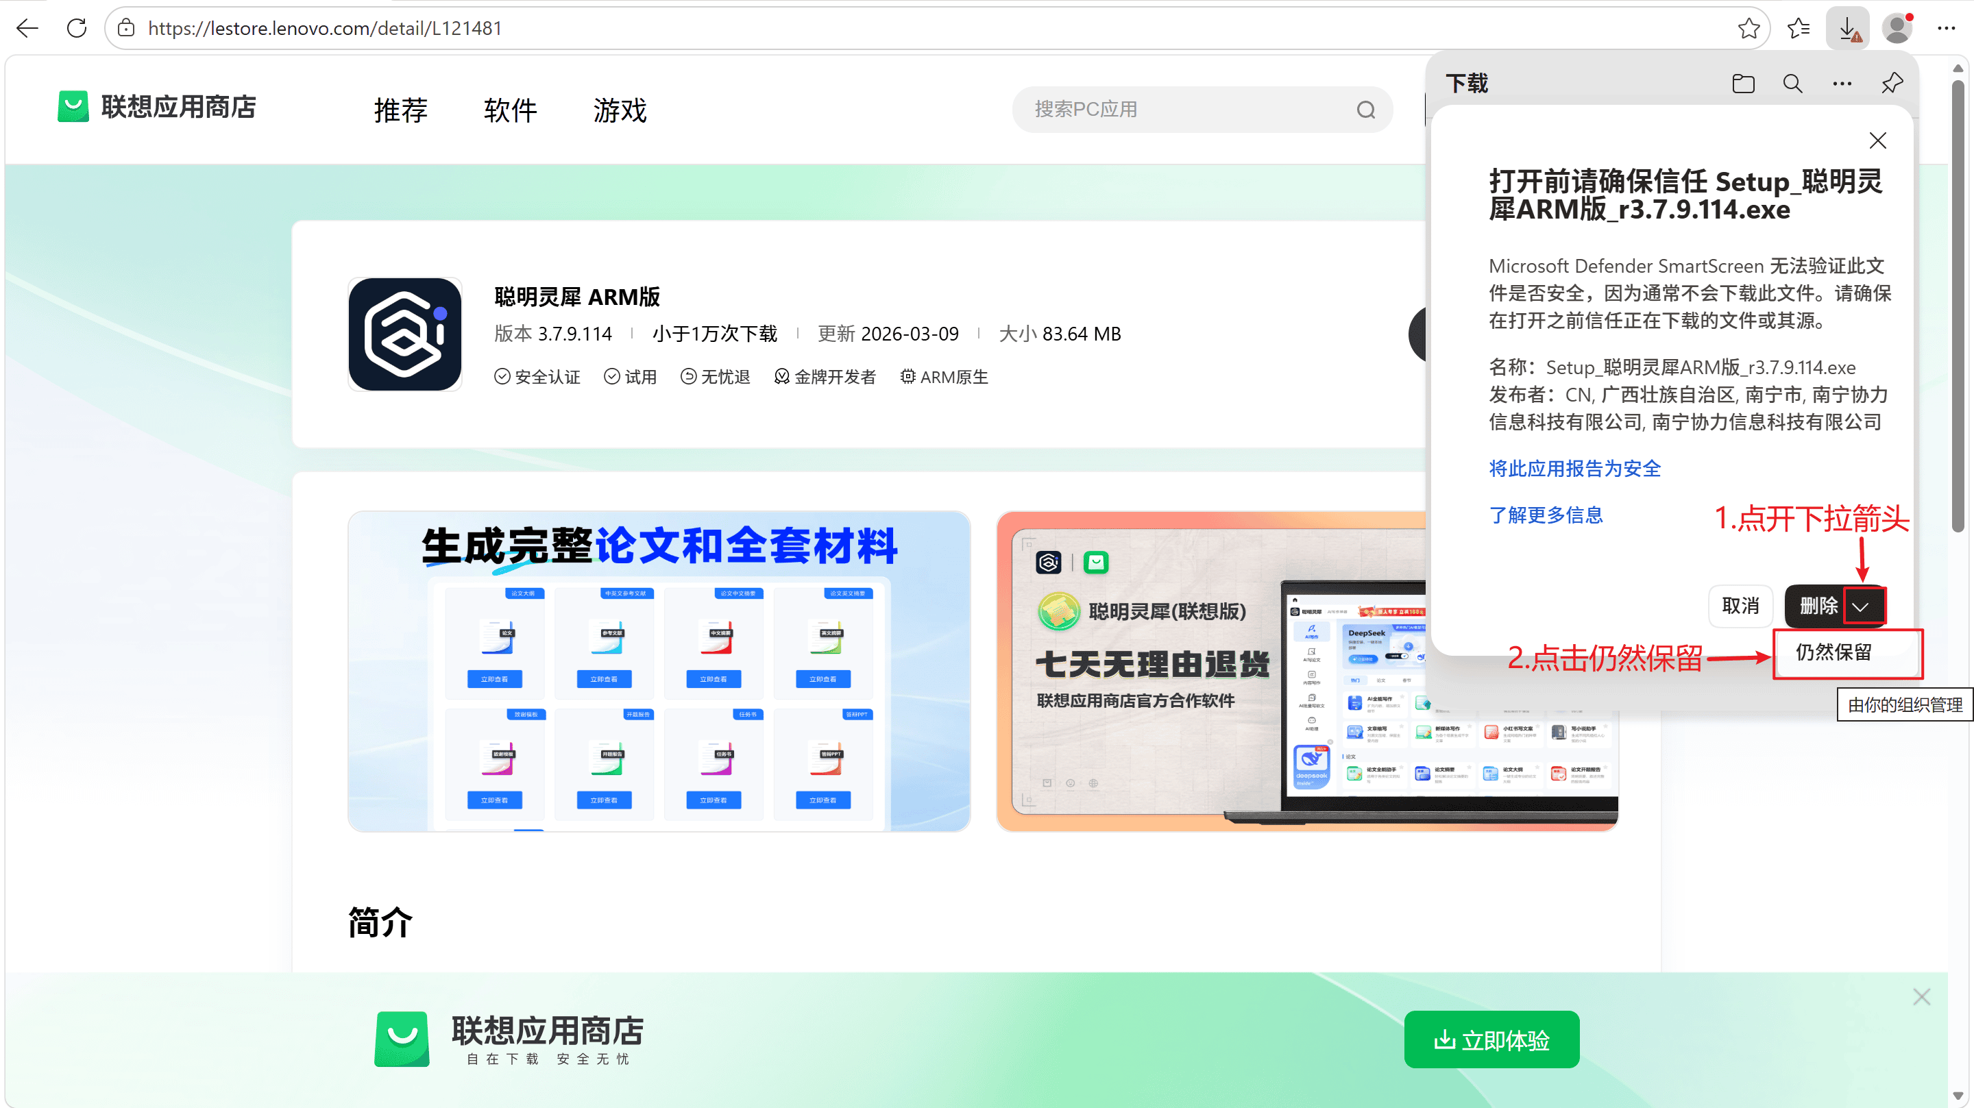This screenshot has width=1974, height=1108.
Task: Click scrollbar up arrow
Action: [1958, 69]
